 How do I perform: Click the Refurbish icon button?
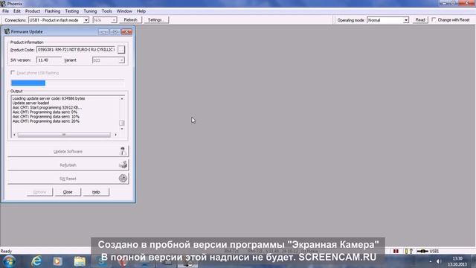pos(123,165)
